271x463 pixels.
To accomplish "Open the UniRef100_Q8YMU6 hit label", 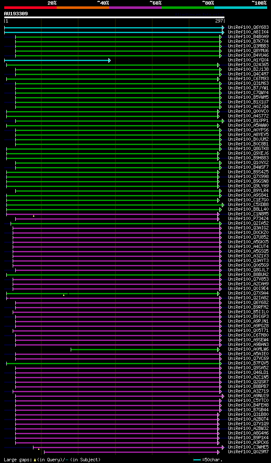I will [248, 51].
